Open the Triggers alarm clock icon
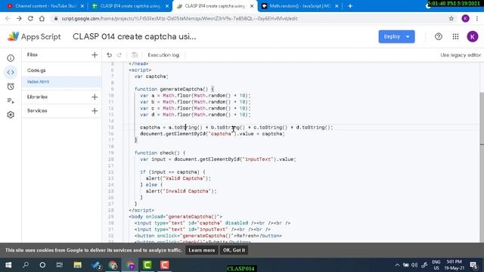Image resolution: width=484 pixels, height=272 pixels. pyautogui.click(x=11, y=86)
